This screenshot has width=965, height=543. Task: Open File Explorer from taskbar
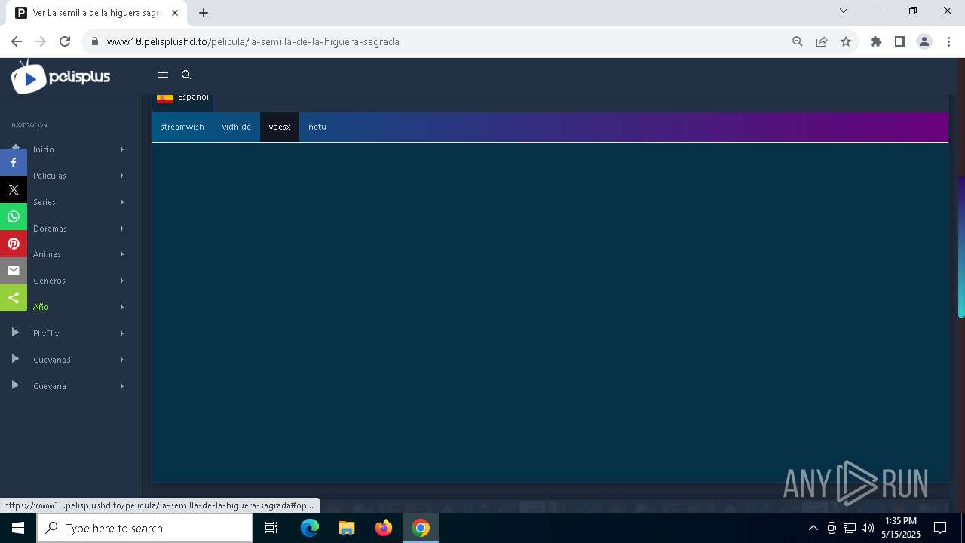click(x=347, y=528)
